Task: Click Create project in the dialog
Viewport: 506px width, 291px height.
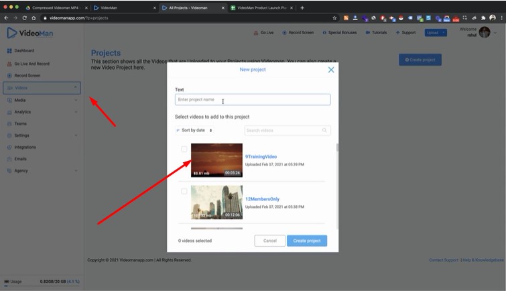Action: tap(307, 241)
